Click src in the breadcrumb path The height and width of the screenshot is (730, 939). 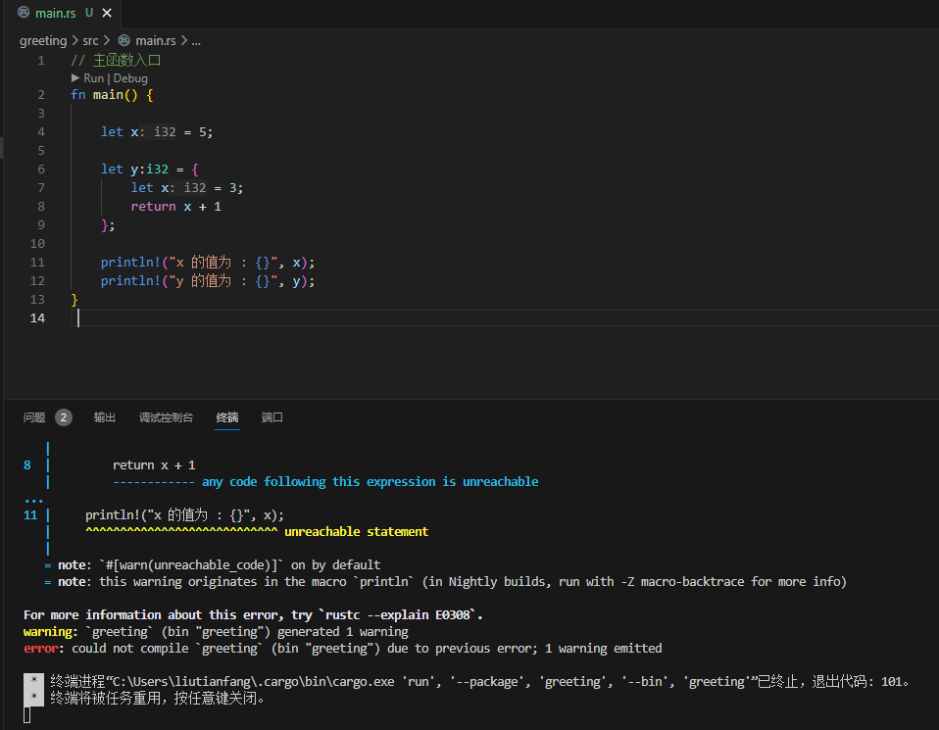pos(90,41)
